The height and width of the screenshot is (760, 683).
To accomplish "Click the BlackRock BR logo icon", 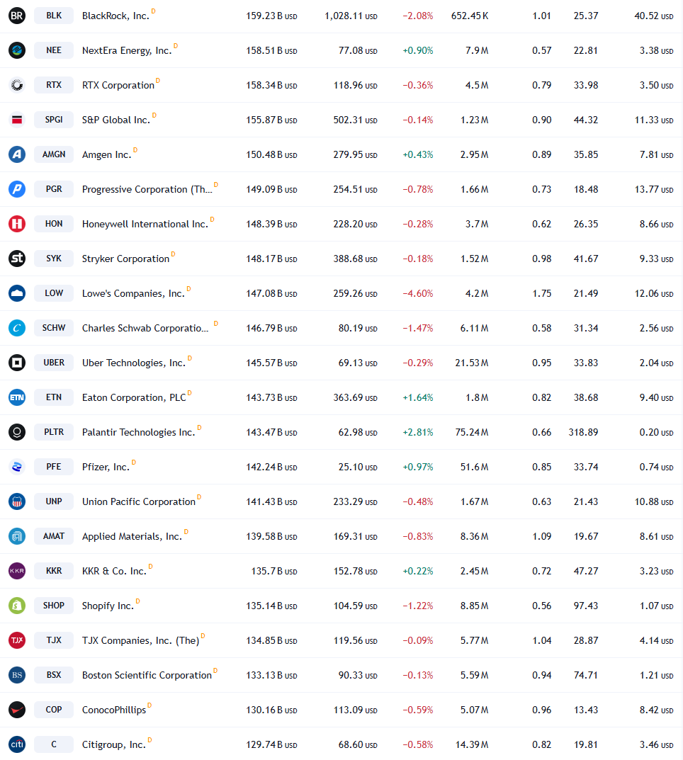I will tap(17, 16).
